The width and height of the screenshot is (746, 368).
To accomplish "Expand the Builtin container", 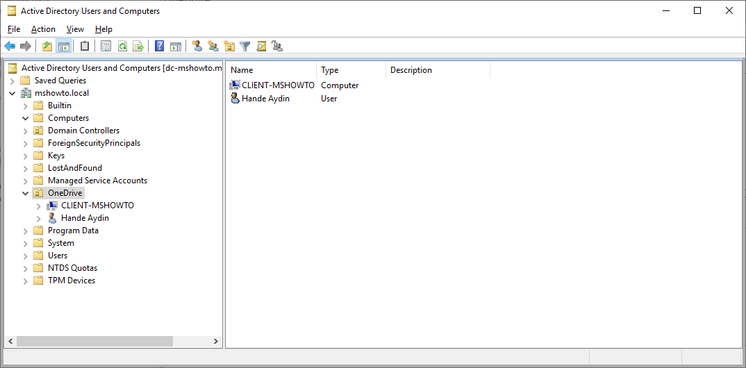I will tap(26, 106).
